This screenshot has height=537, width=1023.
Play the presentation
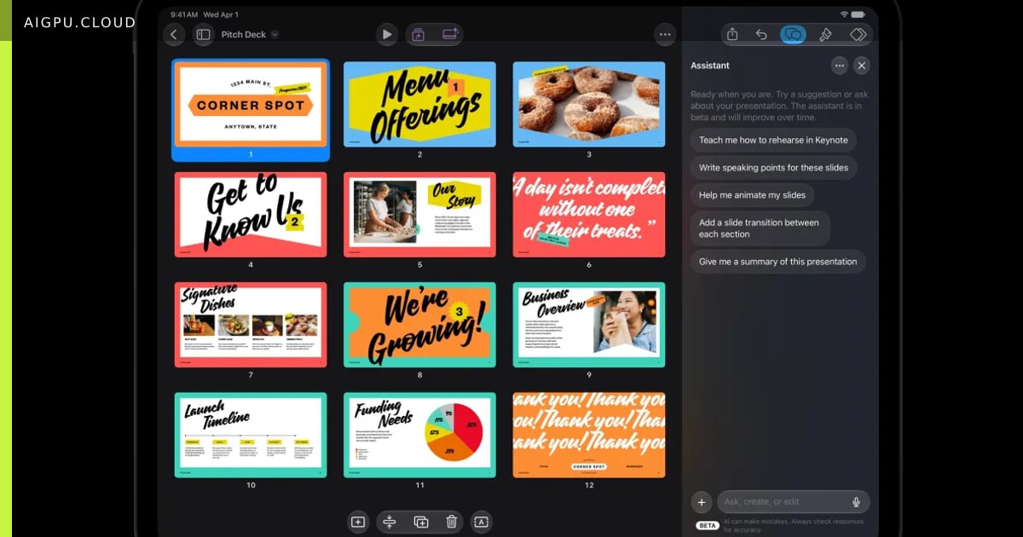pos(387,35)
